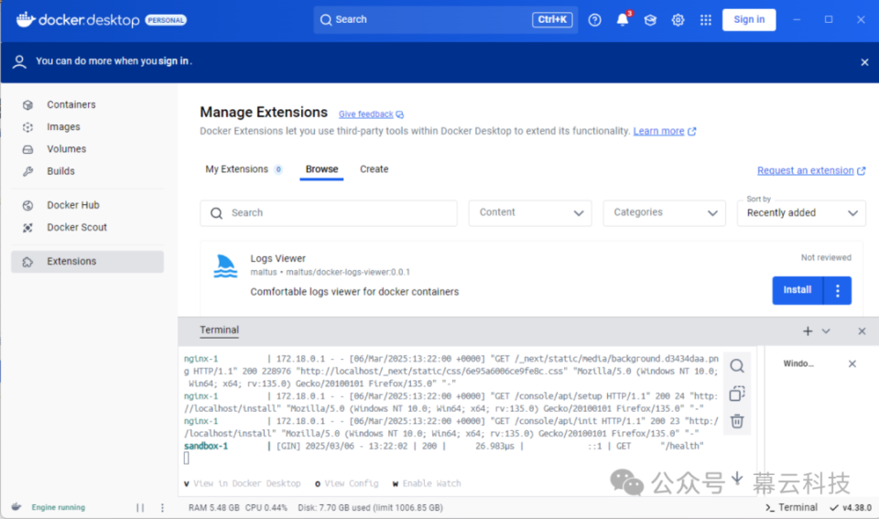Close the Windo... terminal session tab
This screenshot has height=519, width=879.
click(x=852, y=363)
